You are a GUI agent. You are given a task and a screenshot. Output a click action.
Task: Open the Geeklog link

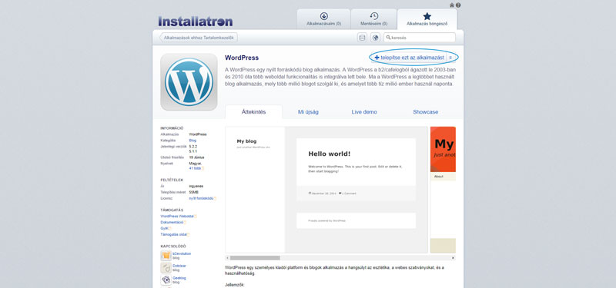coord(179,278)
